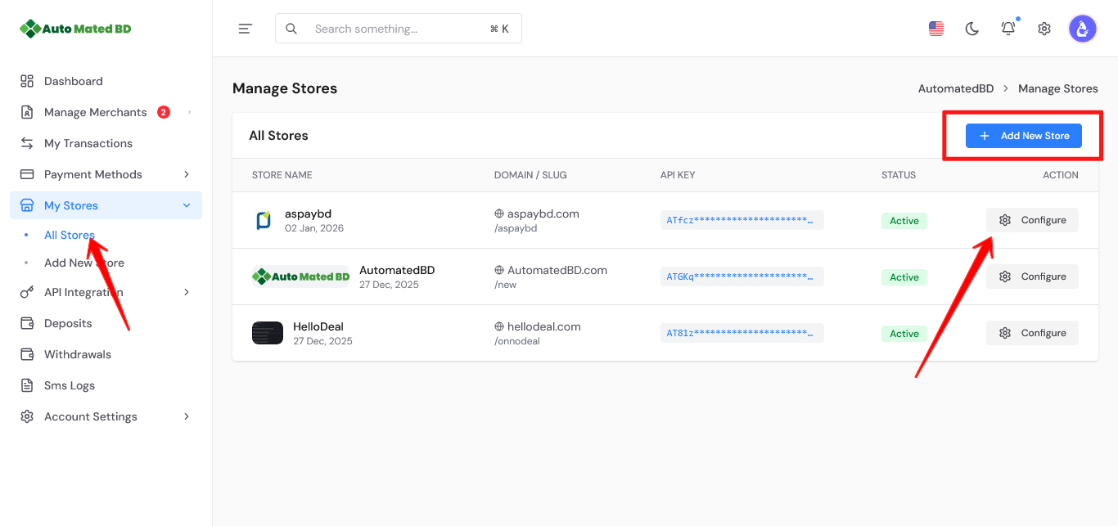Screen dimensions: 1118x526
Task: Toggle dark mode with the moon icon
Action: tap(972, 29)
